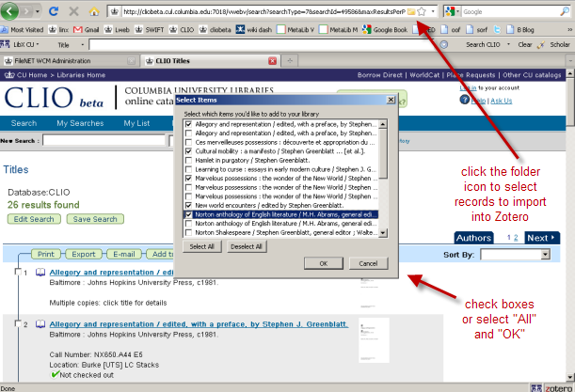
Task: Click the cover thumbnail of result 2
Action: [374, 340]
